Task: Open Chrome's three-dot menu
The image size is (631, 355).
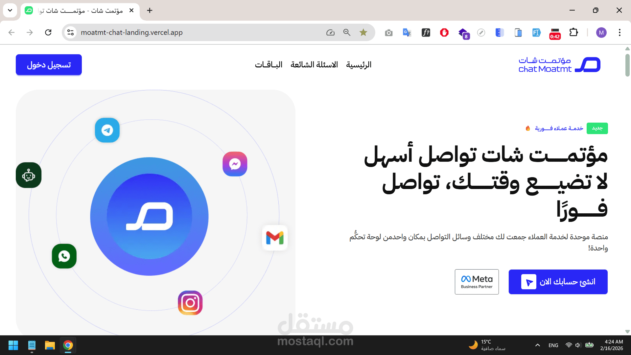Action: pyautogui.click(x=620, y=32)
